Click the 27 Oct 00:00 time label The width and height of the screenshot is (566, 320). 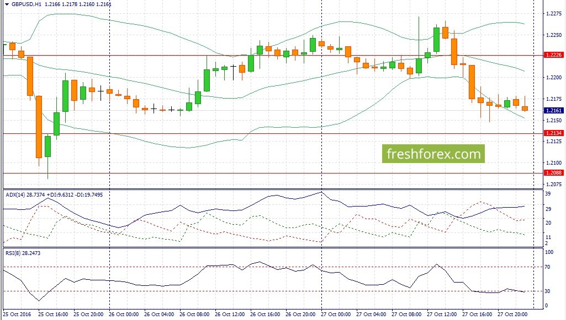click(x=336, y=314)
